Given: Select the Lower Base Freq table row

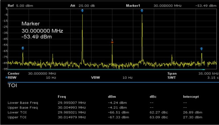Looking at the screenshot, I should [23, 102].
